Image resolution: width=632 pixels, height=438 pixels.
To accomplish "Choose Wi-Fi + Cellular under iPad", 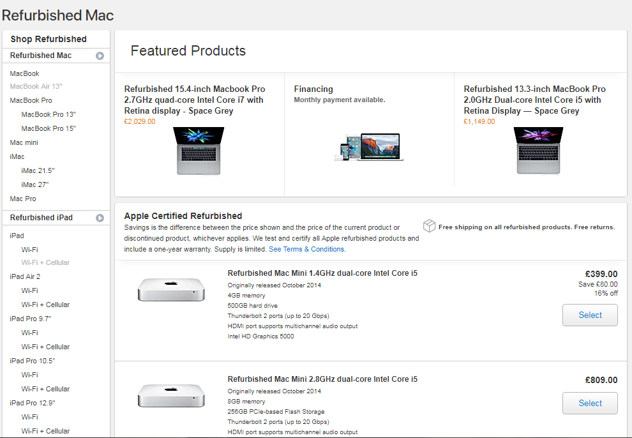I will pyautogui.click(x=45, y=262).
